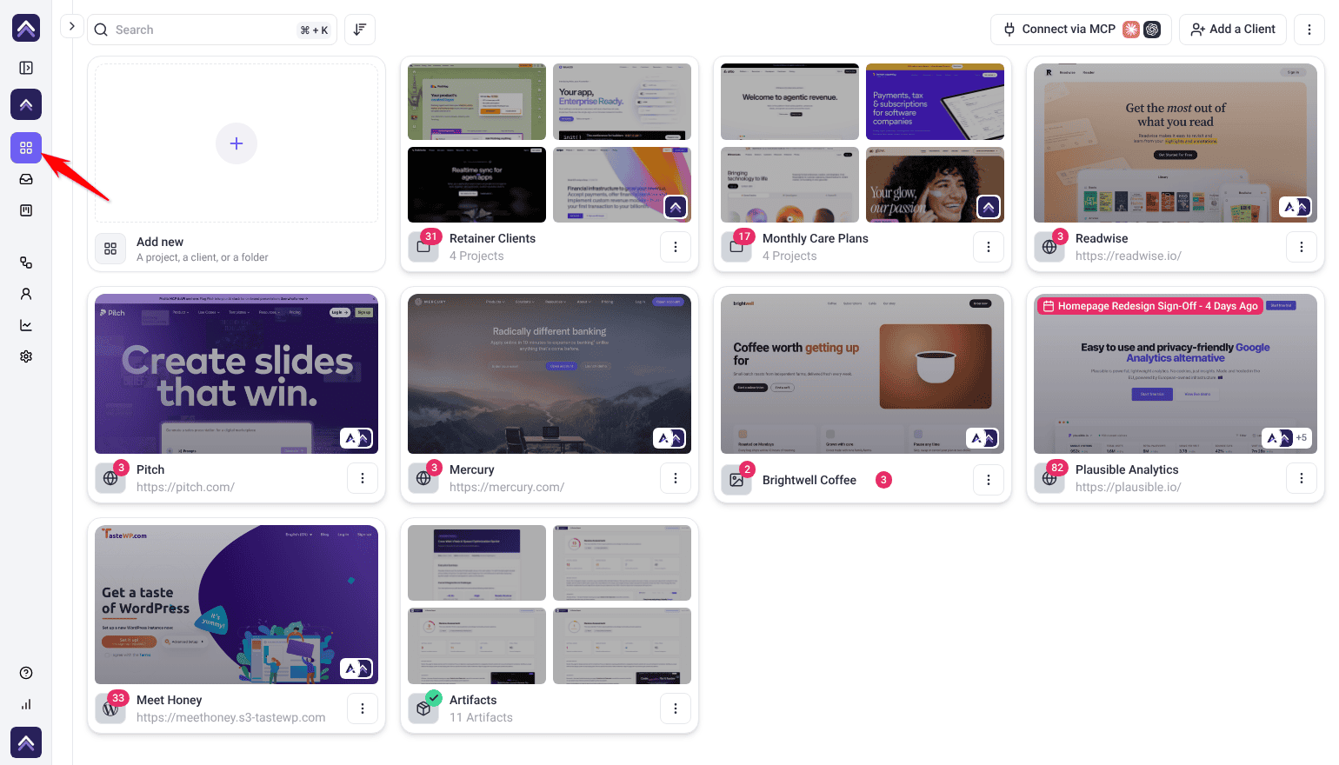This screenshot has height=765, width=1339.
Task: Focus the Search field
Action: click(212, 30)
